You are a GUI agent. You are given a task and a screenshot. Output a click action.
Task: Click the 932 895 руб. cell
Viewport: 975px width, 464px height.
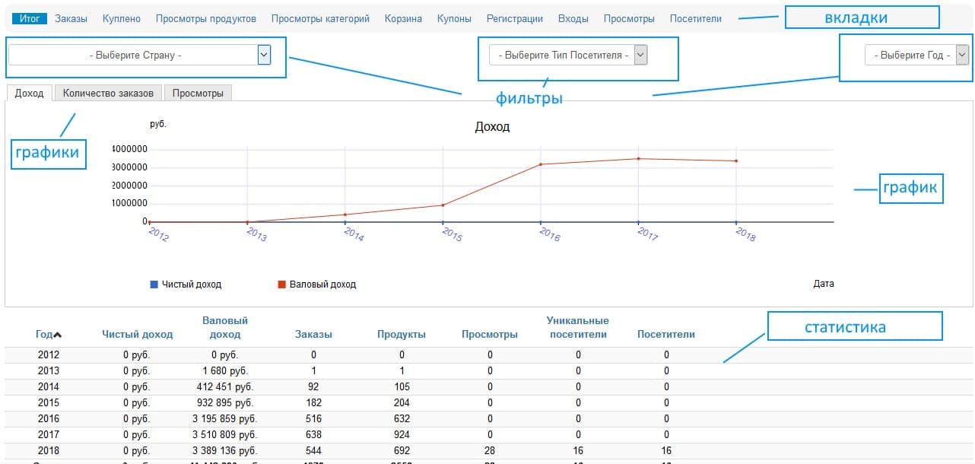226,402
